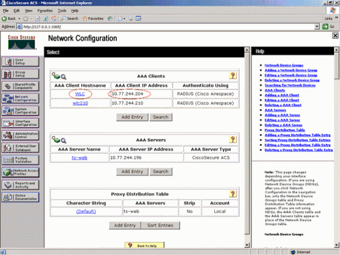Viewport: 340px width, 255px height.
Task: Open External User Databases
Action: (x=20, y=148)
